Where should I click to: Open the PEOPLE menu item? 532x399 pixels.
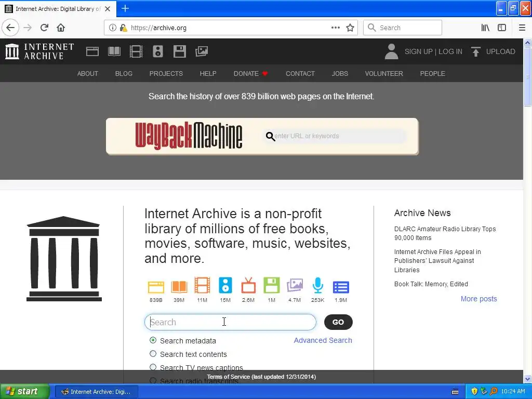click(433, 74)
